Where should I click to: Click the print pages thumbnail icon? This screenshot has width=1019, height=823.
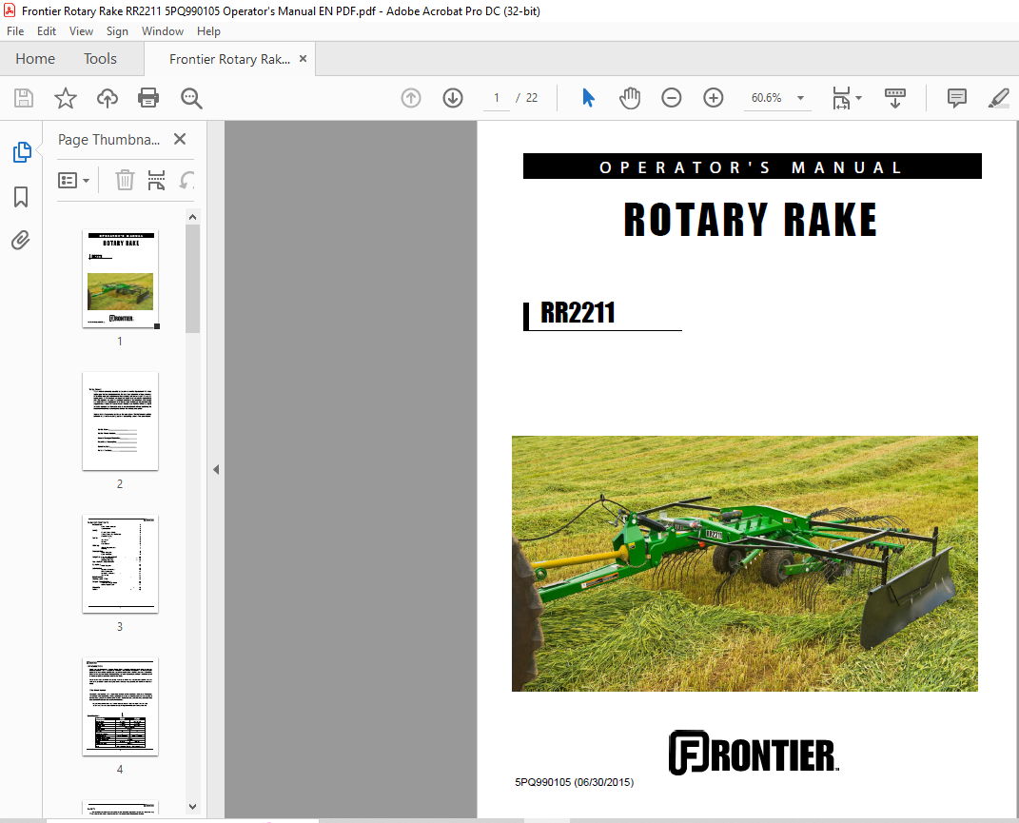[x=156, y=180]
